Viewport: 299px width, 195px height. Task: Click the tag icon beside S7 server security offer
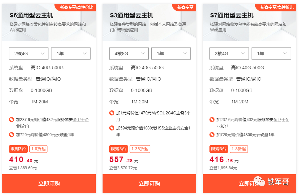(x=212, y=120)
